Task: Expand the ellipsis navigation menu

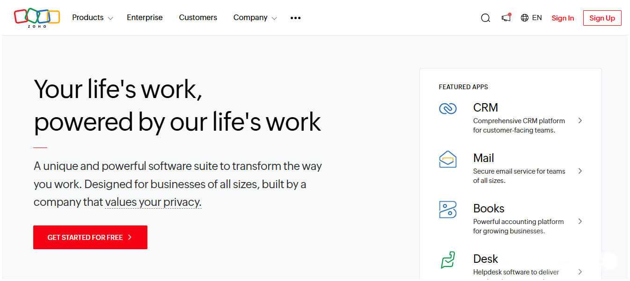Action: [x=295, y=18]
